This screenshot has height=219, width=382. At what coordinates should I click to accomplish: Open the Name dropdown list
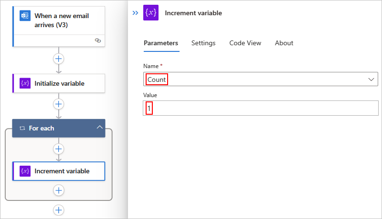371,80
